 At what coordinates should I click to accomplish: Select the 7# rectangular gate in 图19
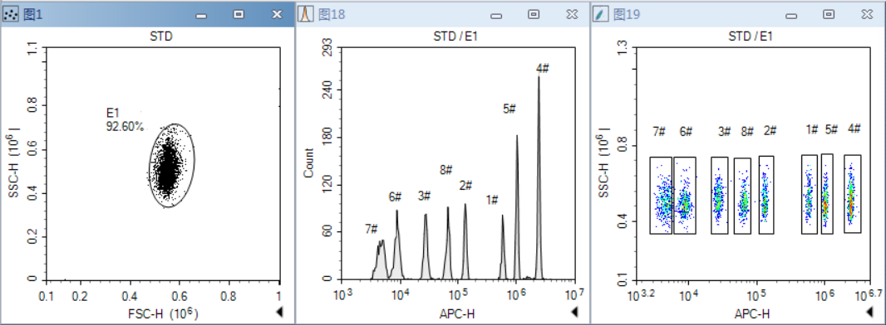(661, 195)
